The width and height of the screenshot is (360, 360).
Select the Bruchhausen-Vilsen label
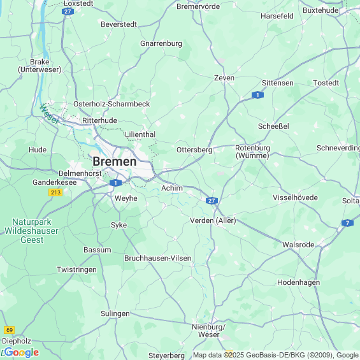tap(158, 258)
